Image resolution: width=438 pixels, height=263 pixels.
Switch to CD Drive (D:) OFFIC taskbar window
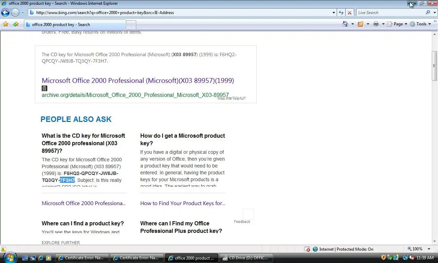tap(246, 258)
